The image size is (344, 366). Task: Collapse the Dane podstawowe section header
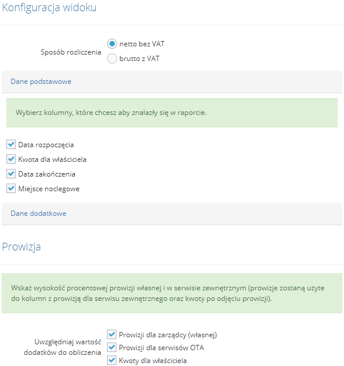tap(172, 82)
